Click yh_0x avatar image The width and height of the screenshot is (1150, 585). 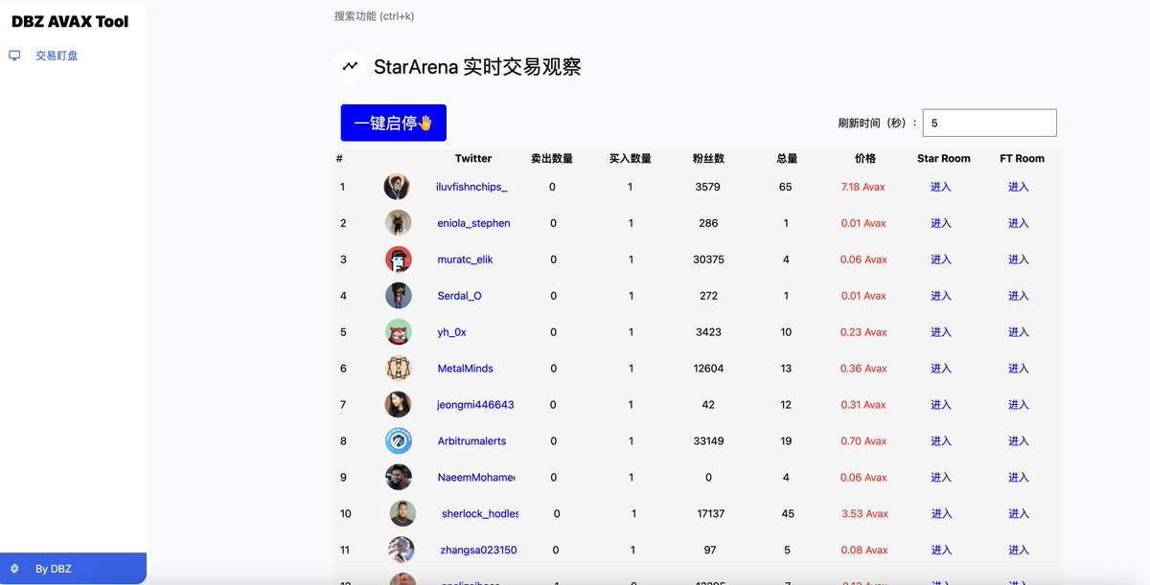click(399, 332)
